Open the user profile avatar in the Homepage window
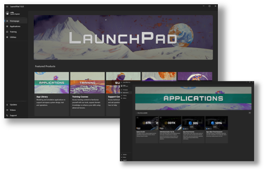The height and width of the screenshot is (170, 264). [x=8, y=13]
